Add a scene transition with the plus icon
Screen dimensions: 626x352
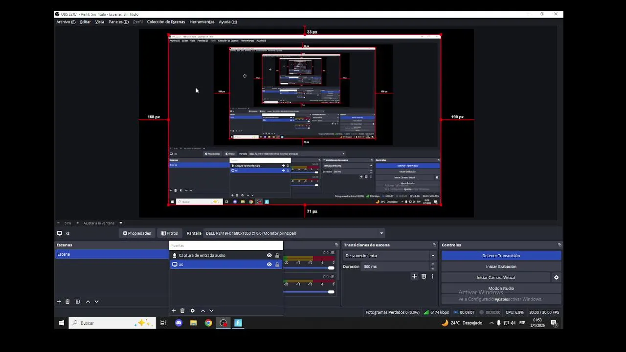[x=414, y=276]
